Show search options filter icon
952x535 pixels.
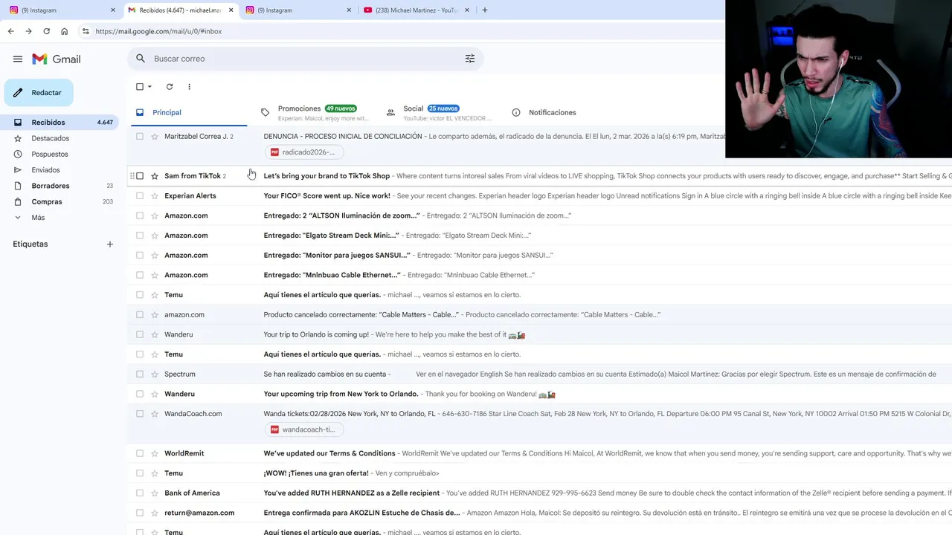(470, 59)
